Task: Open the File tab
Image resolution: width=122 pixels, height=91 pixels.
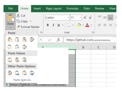Action: click(x=10, y=8)
